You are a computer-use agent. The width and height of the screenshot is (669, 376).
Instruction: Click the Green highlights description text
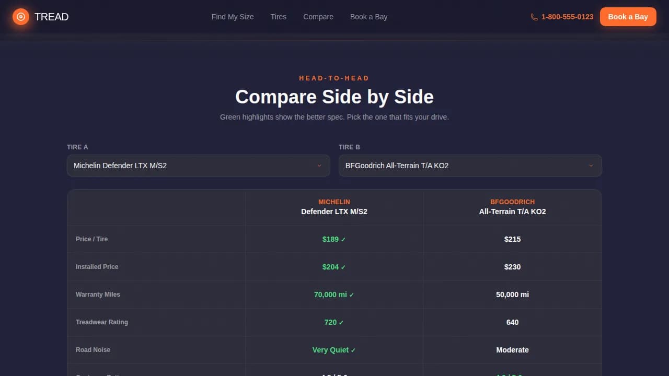coord(334,117)
